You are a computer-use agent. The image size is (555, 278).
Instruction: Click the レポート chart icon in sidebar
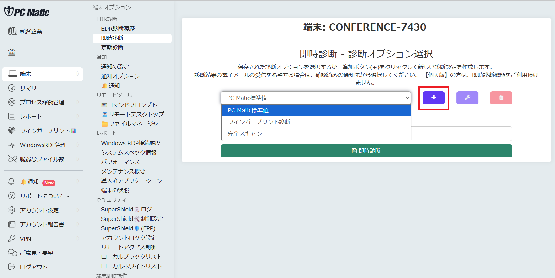point(12,116)
